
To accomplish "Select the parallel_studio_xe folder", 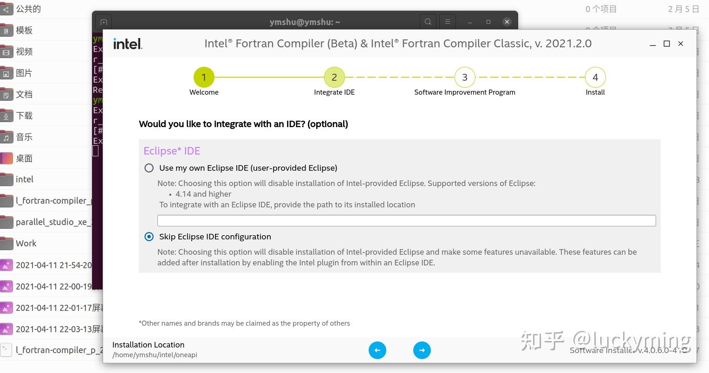I will pos(51,222).
